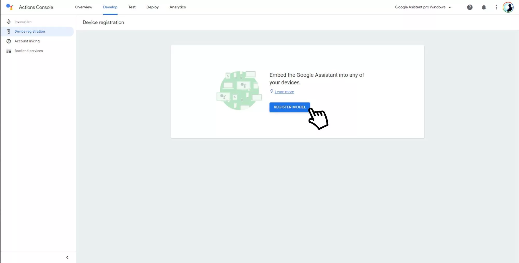Viewport: 519px width, 263px height.
Task: Open the three-dot more options menu
Action: click(496, 7)
